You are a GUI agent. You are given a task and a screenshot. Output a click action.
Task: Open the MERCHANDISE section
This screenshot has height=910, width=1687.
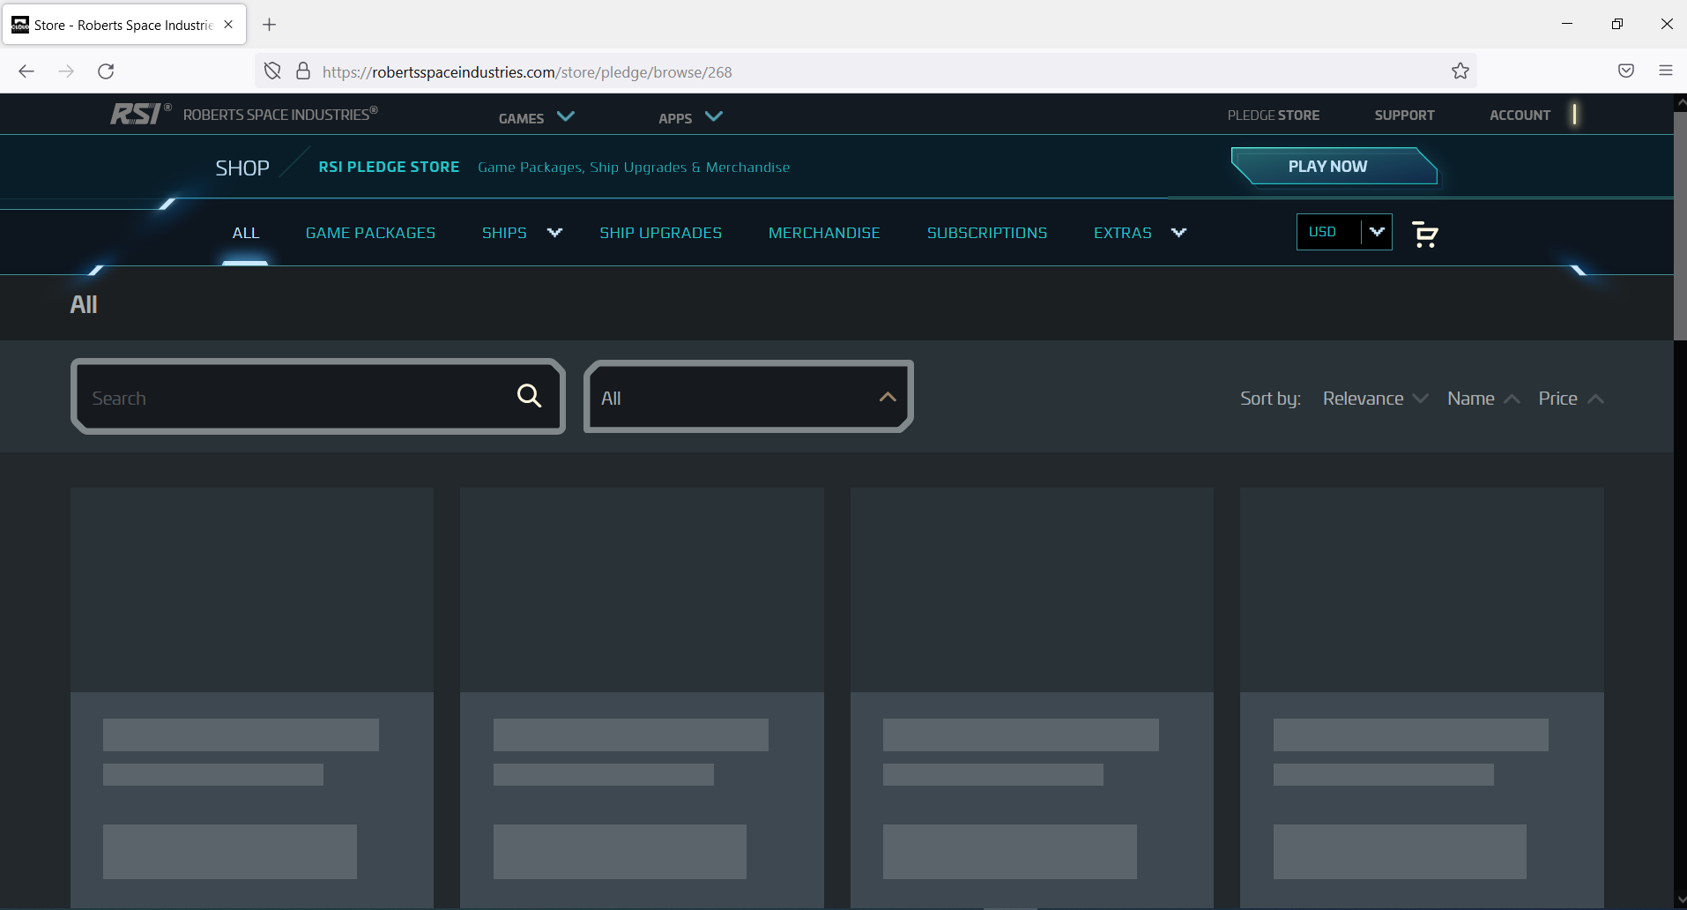tap(824, 233)
